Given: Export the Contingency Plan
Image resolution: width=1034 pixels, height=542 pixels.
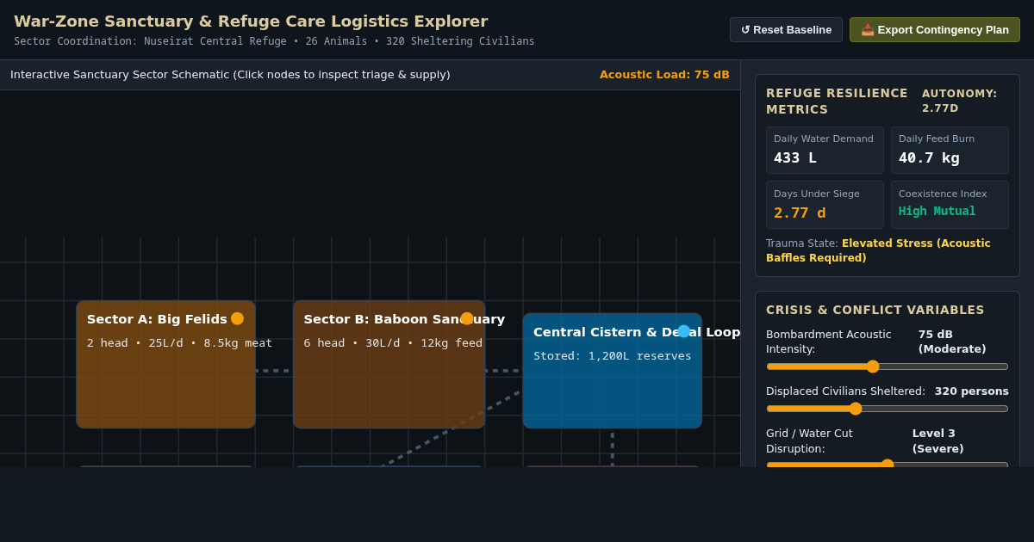Looking at the screenshot, I should 935,30.
